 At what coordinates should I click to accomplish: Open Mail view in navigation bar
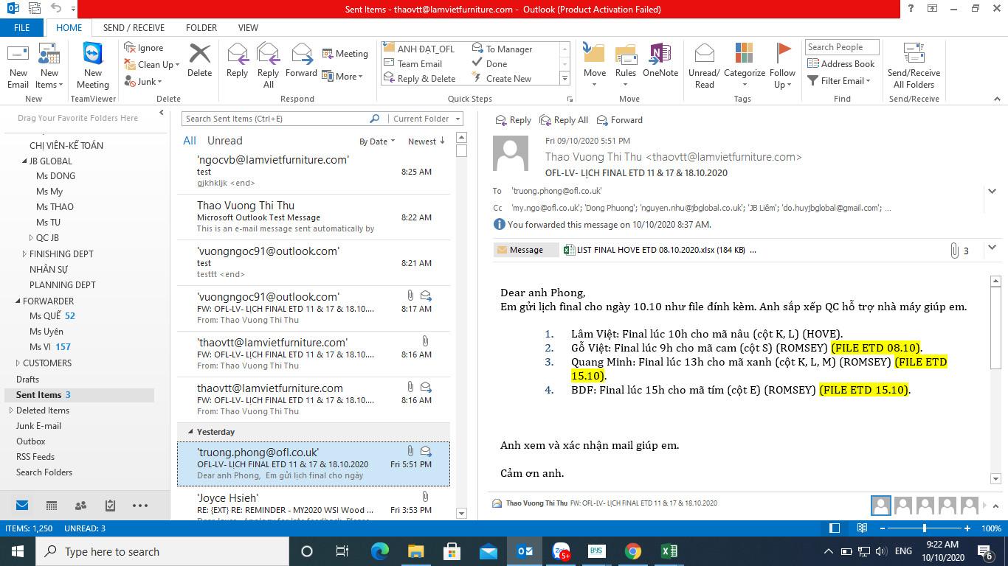tap(22, 506)
